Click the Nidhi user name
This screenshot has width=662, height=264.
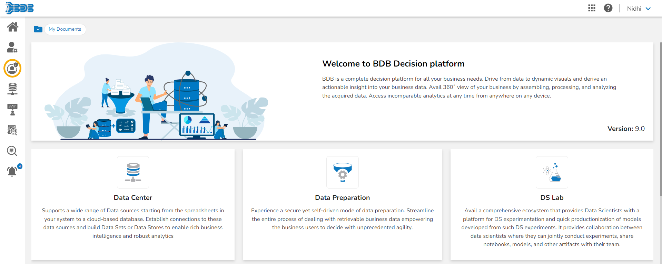point(634,9)
